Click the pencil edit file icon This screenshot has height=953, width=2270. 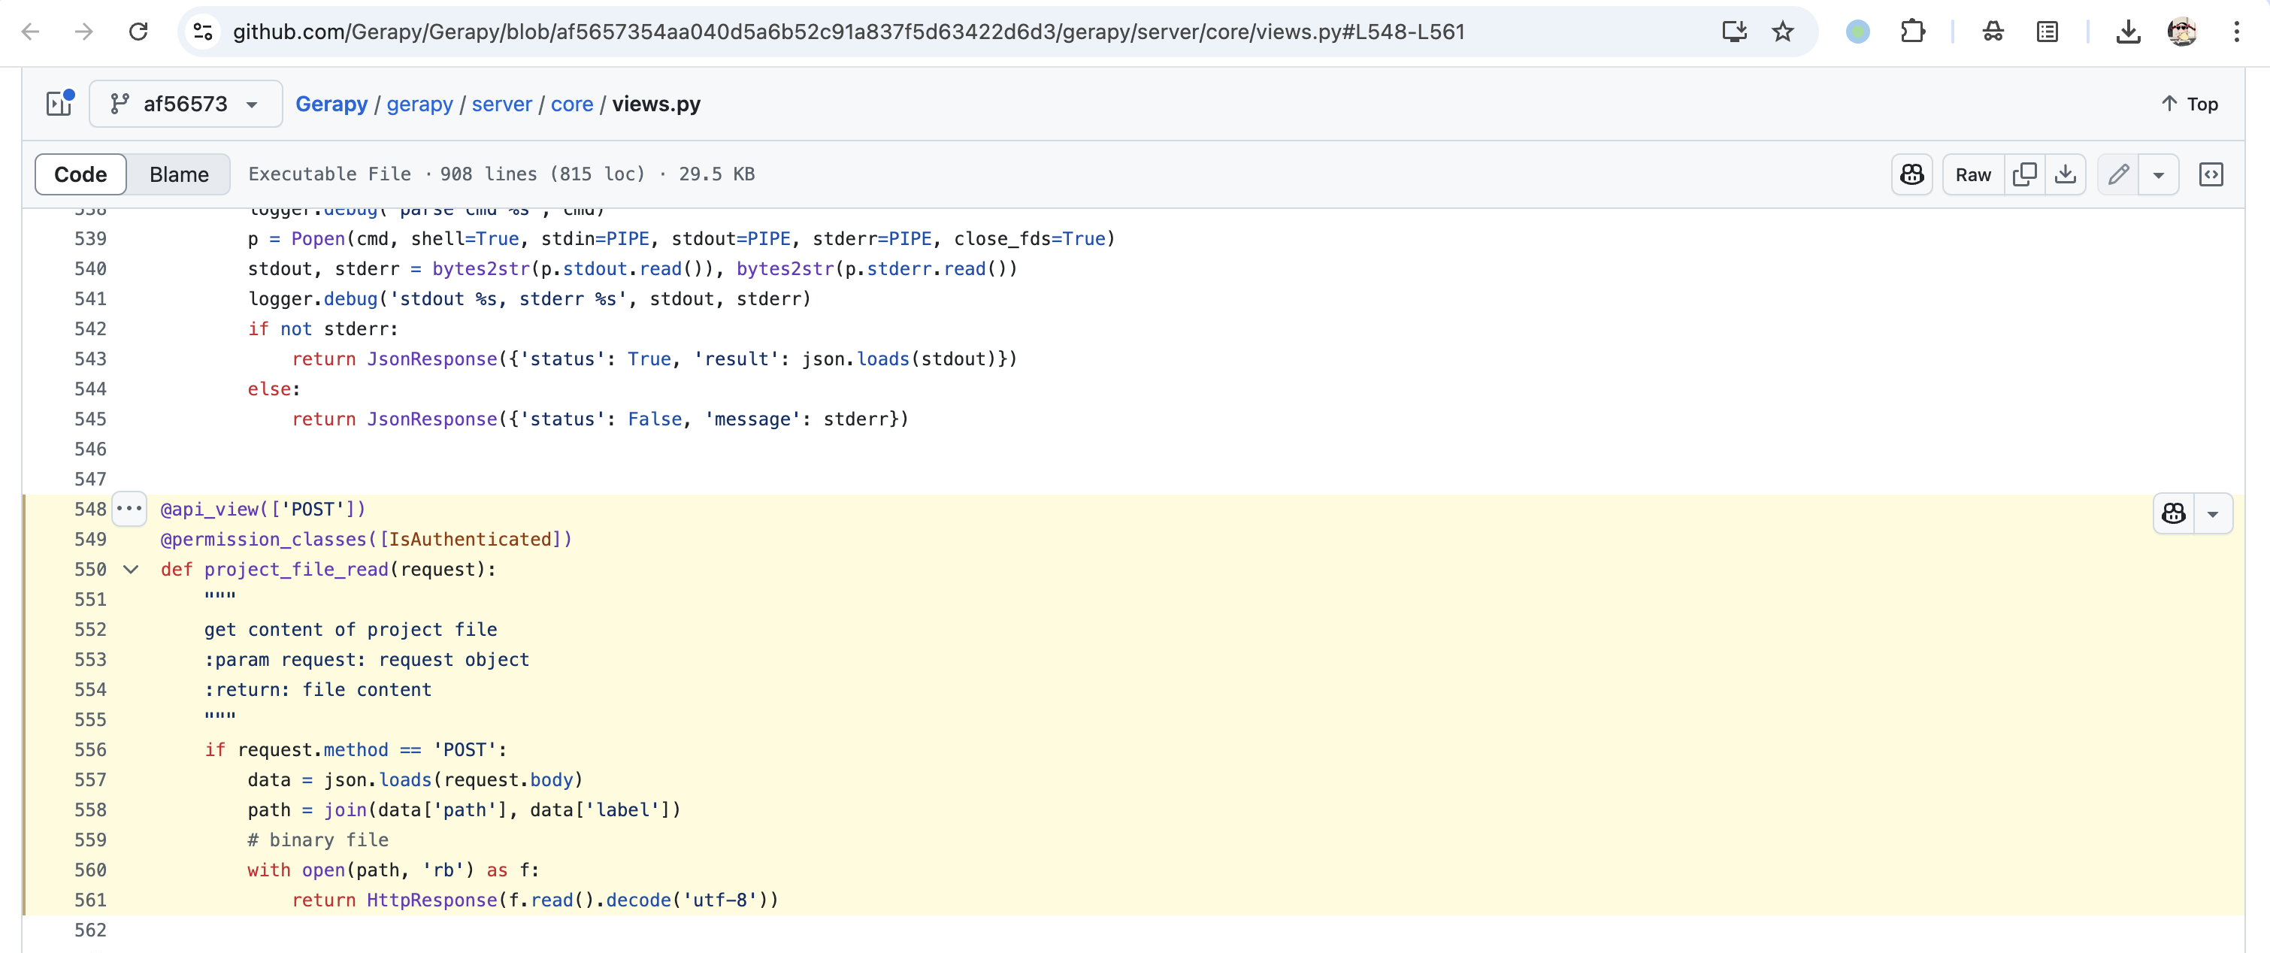point(2118,174)
